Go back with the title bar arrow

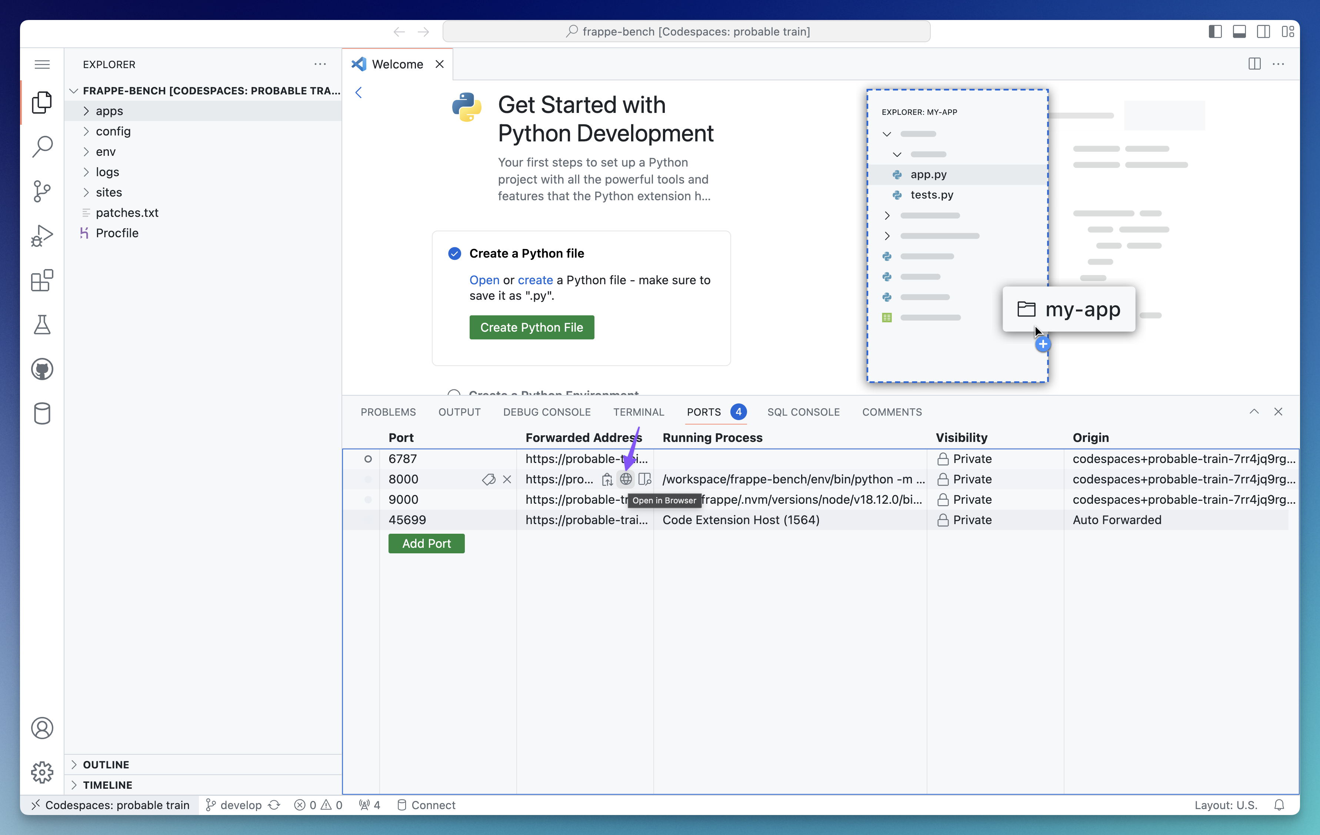[399, 32]
